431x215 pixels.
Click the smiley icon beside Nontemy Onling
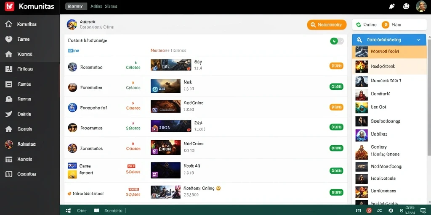tap(218, 188)
